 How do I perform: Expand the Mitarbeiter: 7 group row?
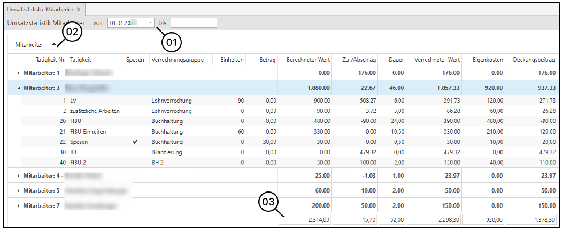click(x=18, y=205)
